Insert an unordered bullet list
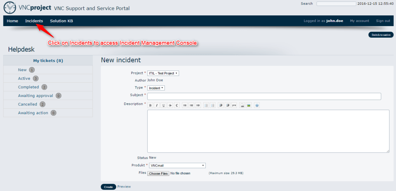 206,105
